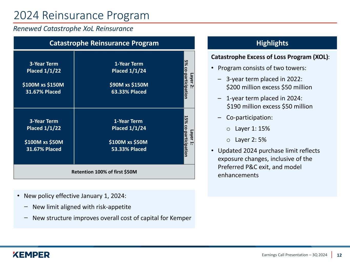Select the $200 million excess $50 million text
The image size is (350, 262).
pos(269,87)
